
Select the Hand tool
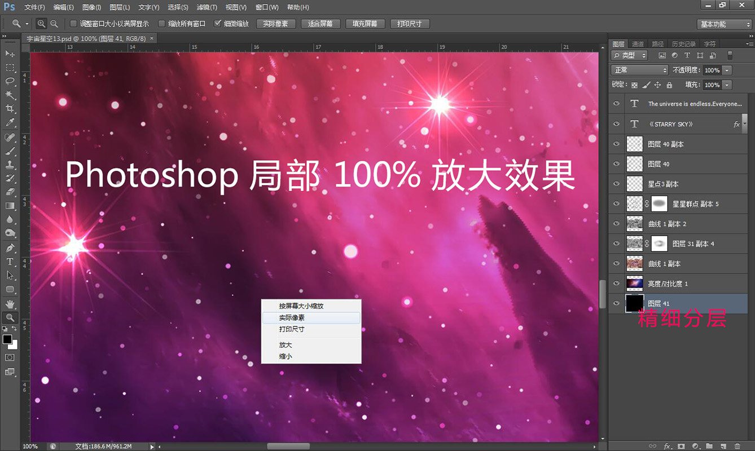click(x=10, y=304)
